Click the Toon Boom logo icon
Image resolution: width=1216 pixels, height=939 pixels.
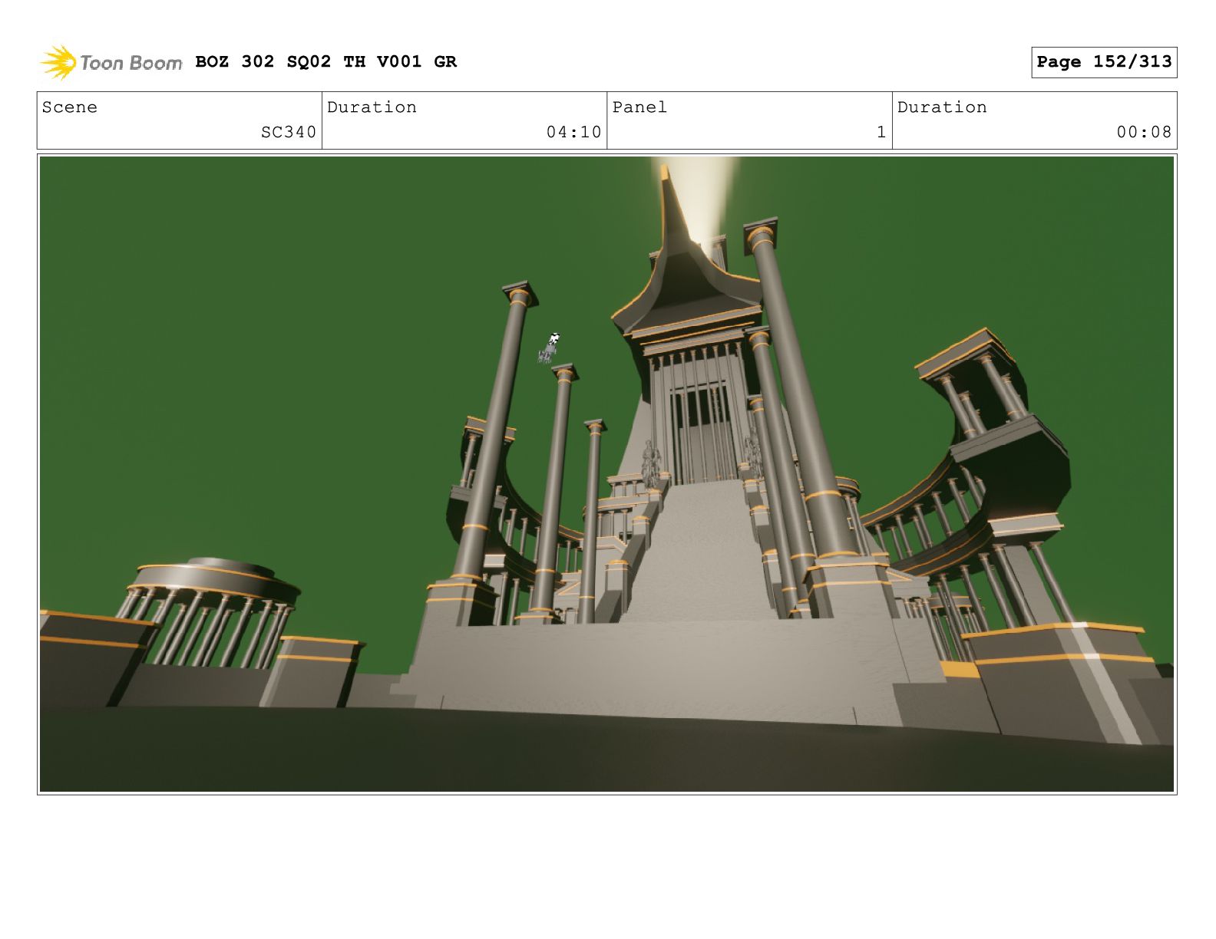(58, 62)
